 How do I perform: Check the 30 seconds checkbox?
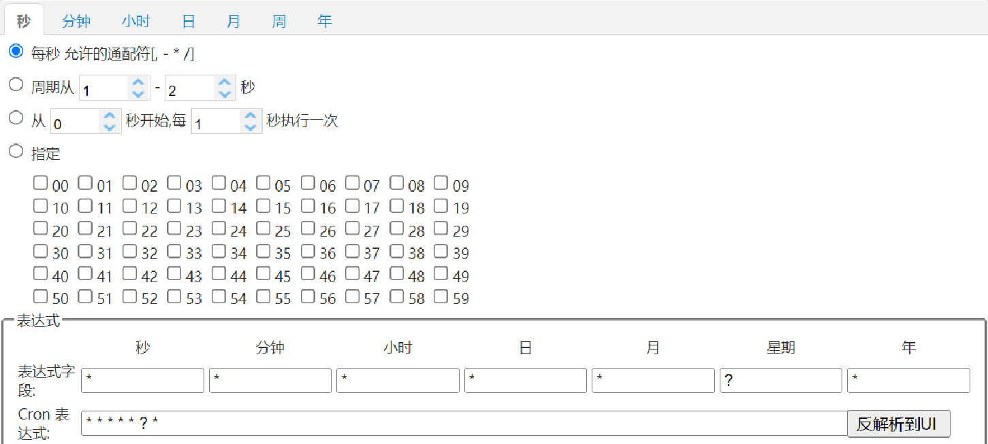[39, 250]
